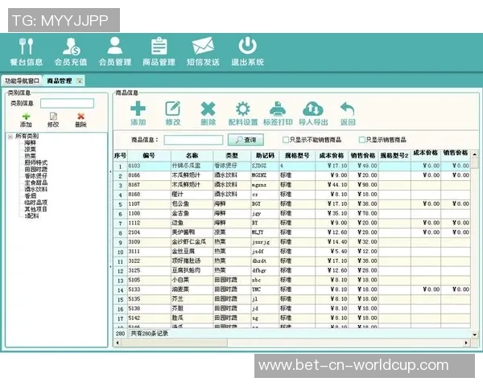Click the horizontal scrollbar left arrow

[118, 343]
